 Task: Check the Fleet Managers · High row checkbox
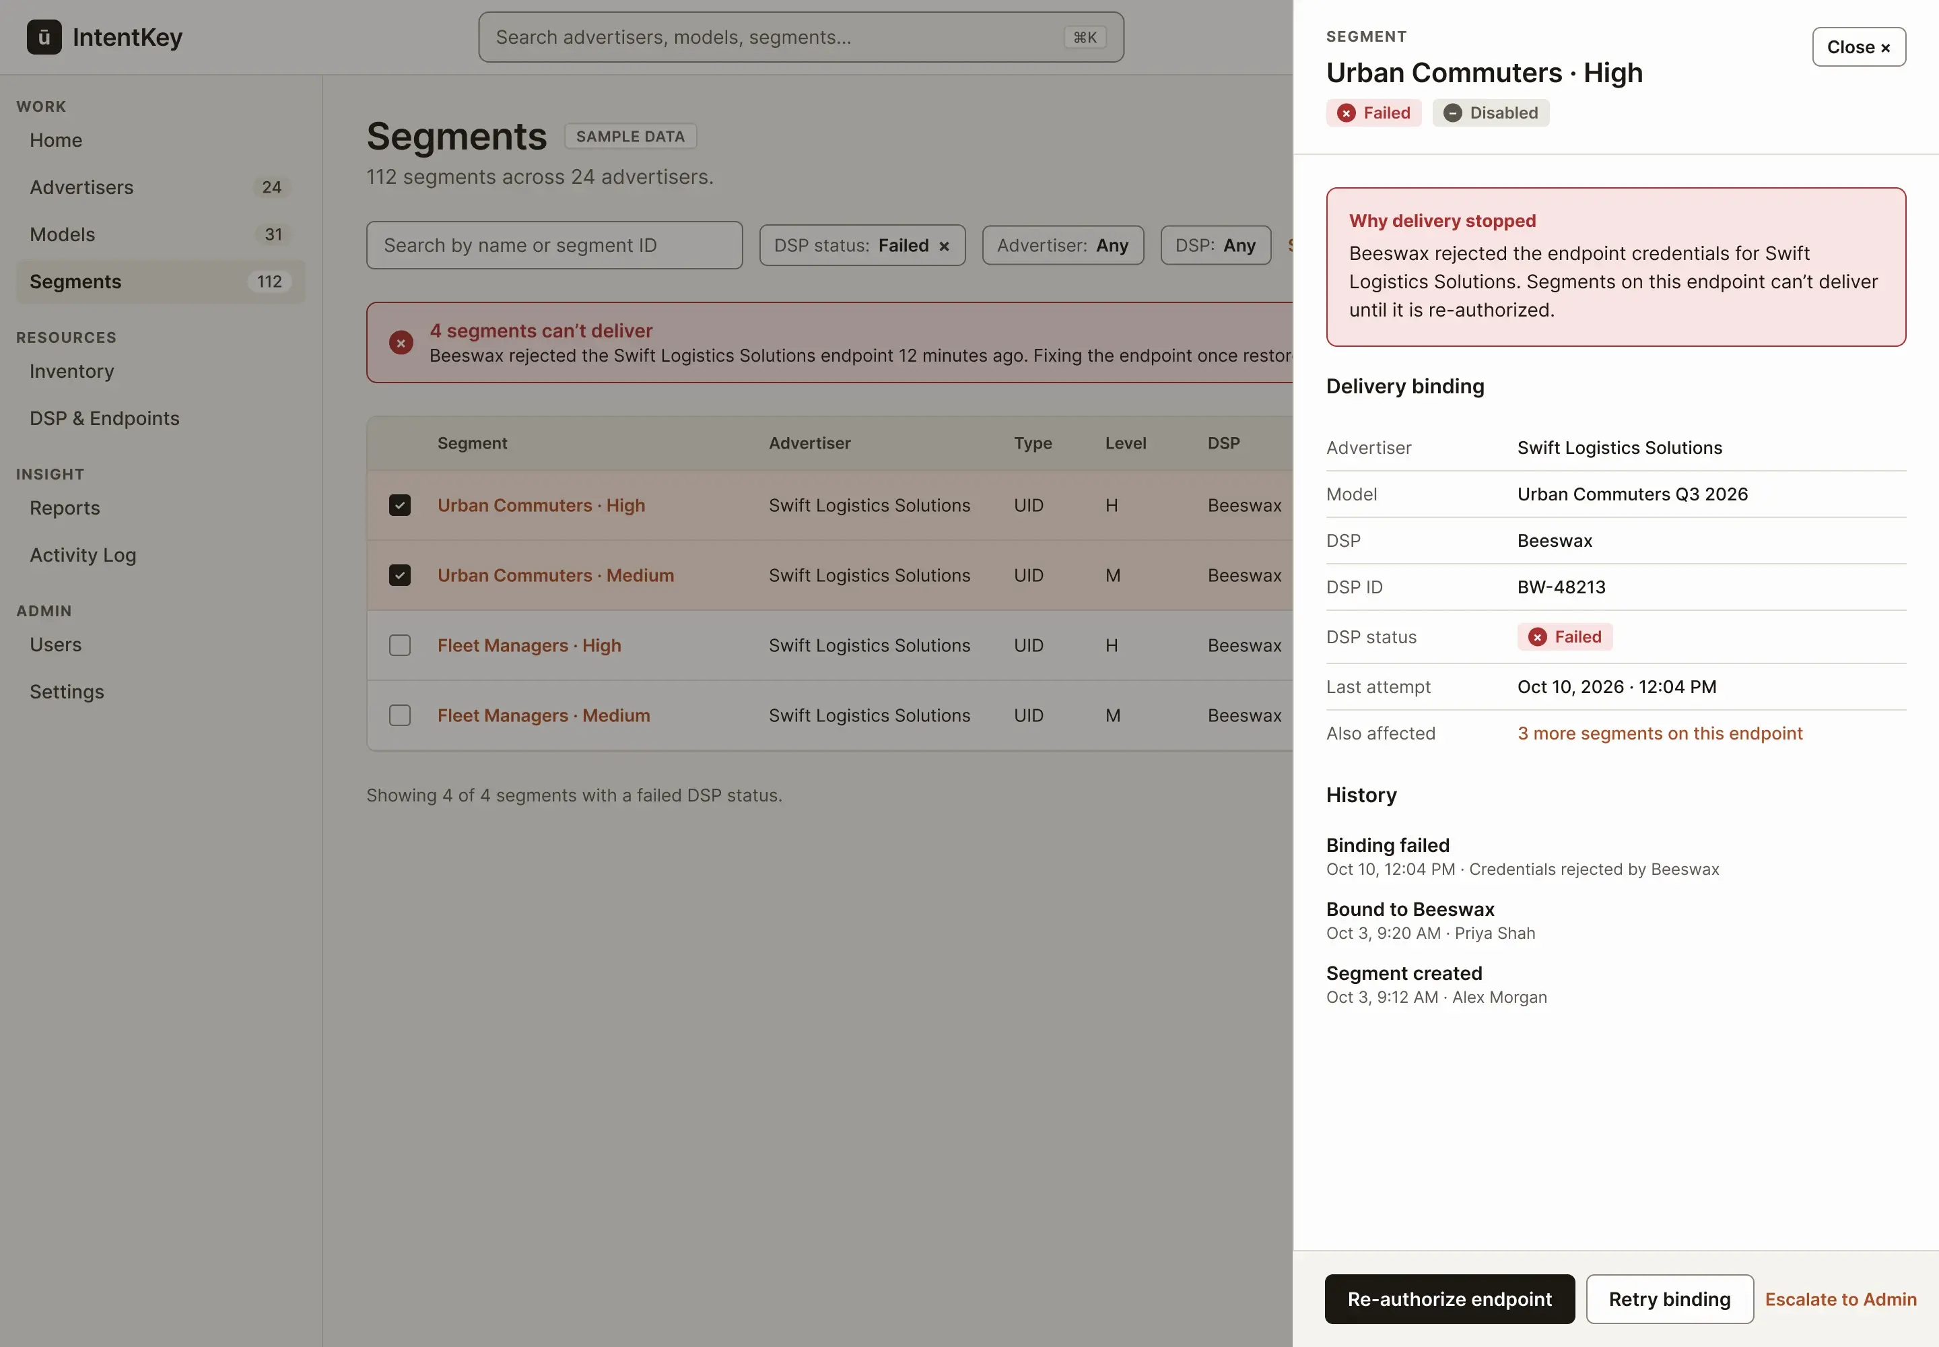(400, 646)
